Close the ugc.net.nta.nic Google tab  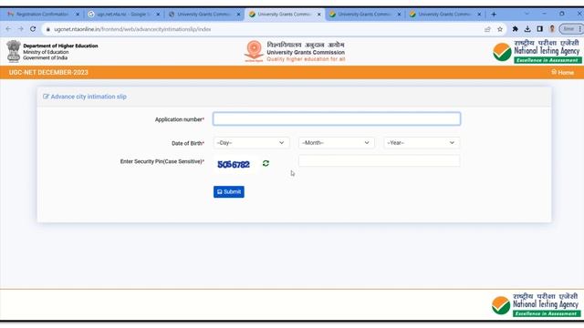pos(158,15)
